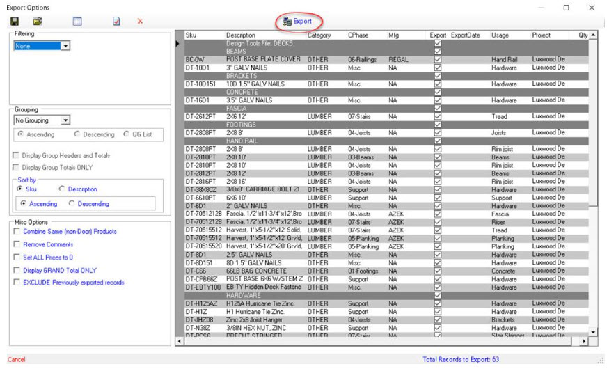Click the checked document toolbar icon
The height and width of the screenshot is (371, 616).
click(x=117, y=22)
